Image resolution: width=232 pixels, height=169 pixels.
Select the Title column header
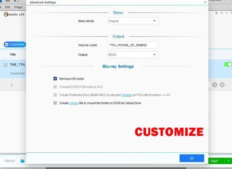pos(13,54)
